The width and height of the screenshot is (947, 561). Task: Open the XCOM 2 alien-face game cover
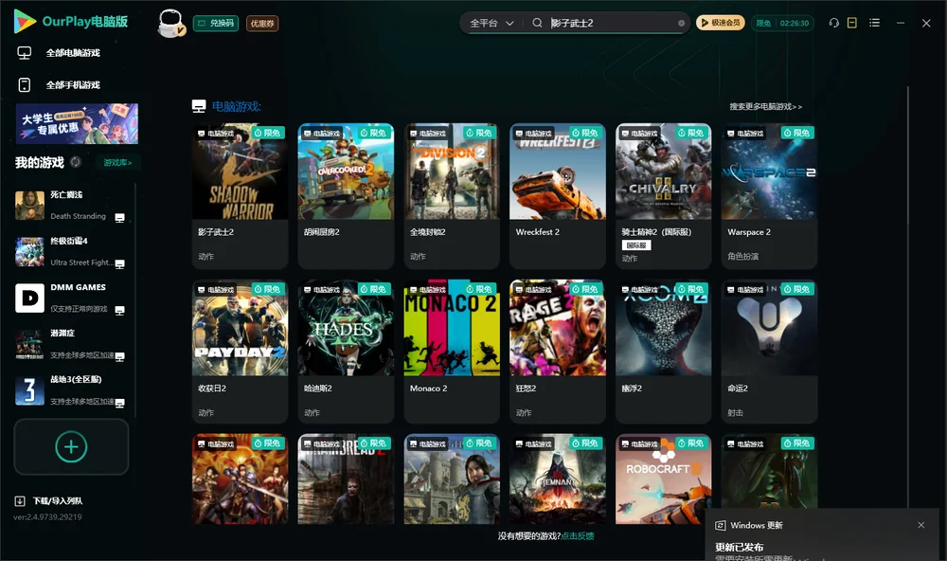(663, 328)
